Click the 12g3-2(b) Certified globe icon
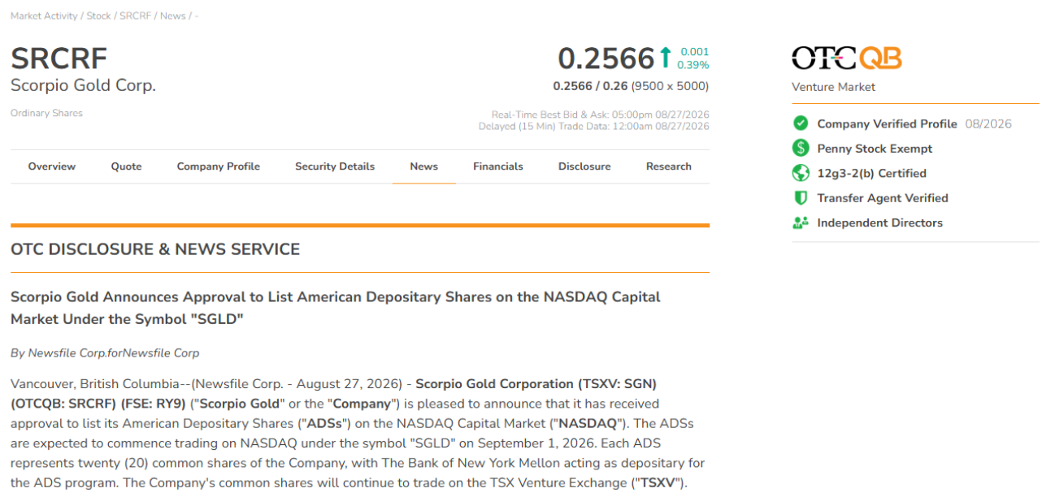This screenshot has height=497, width=1042. coord(801,173)
